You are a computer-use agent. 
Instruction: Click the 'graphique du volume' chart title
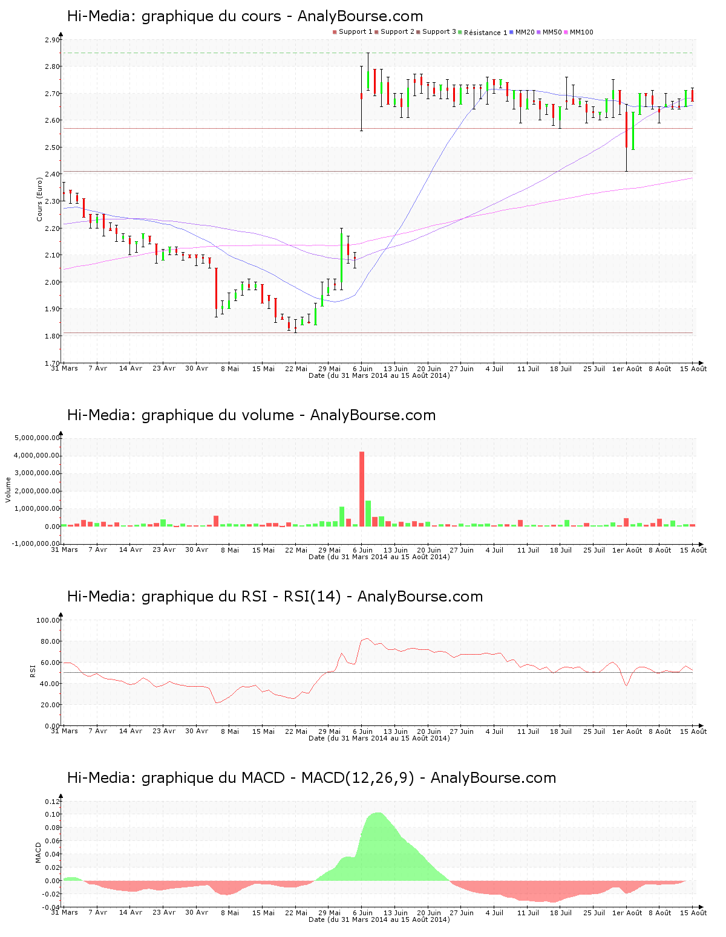point(252,415)
